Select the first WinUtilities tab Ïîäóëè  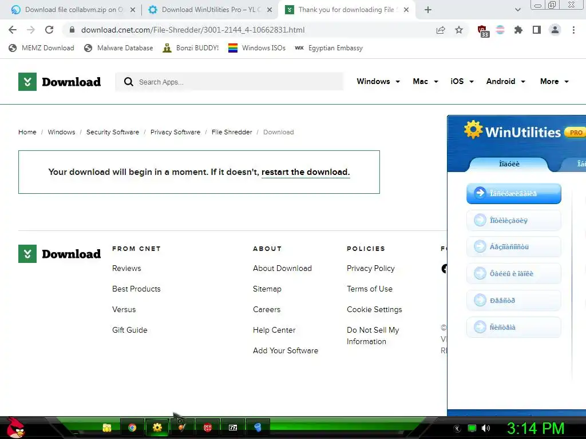tap(509, 164)
